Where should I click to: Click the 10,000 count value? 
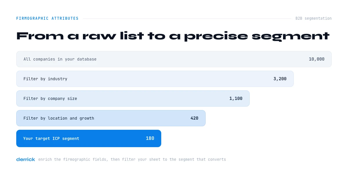[317, 59]
